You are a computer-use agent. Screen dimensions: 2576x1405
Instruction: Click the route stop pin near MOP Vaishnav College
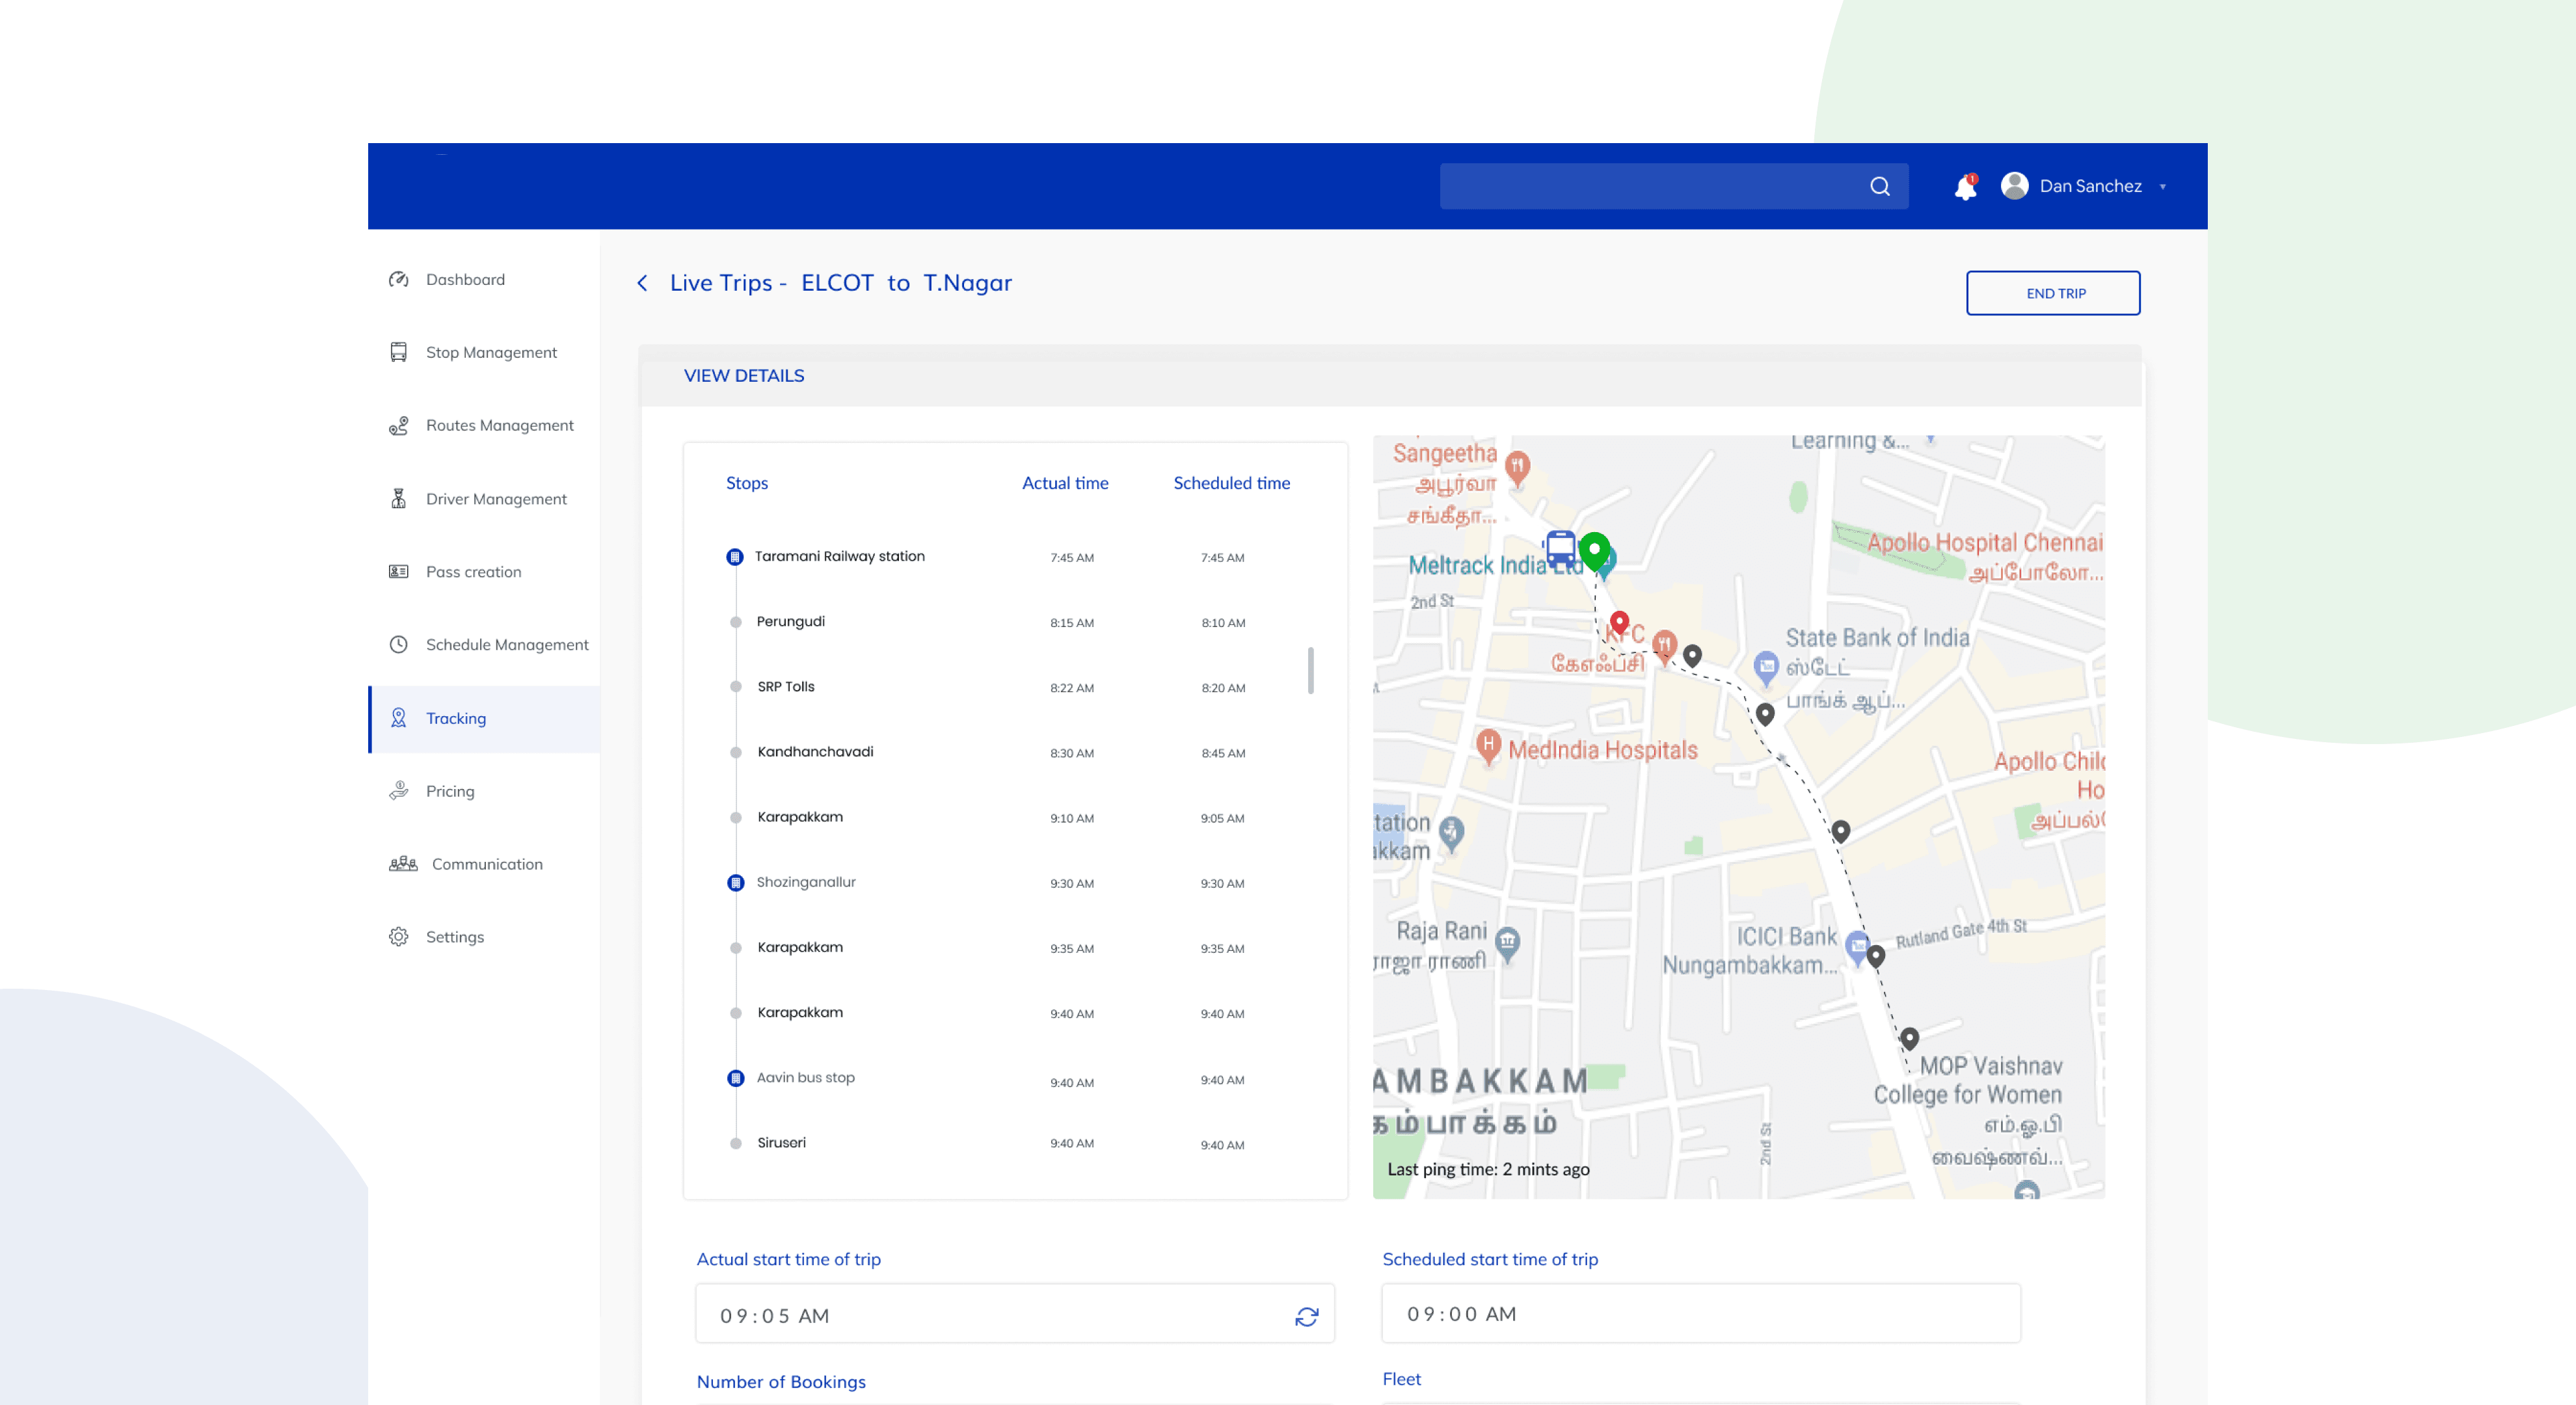click(x=1909, y=1038)
